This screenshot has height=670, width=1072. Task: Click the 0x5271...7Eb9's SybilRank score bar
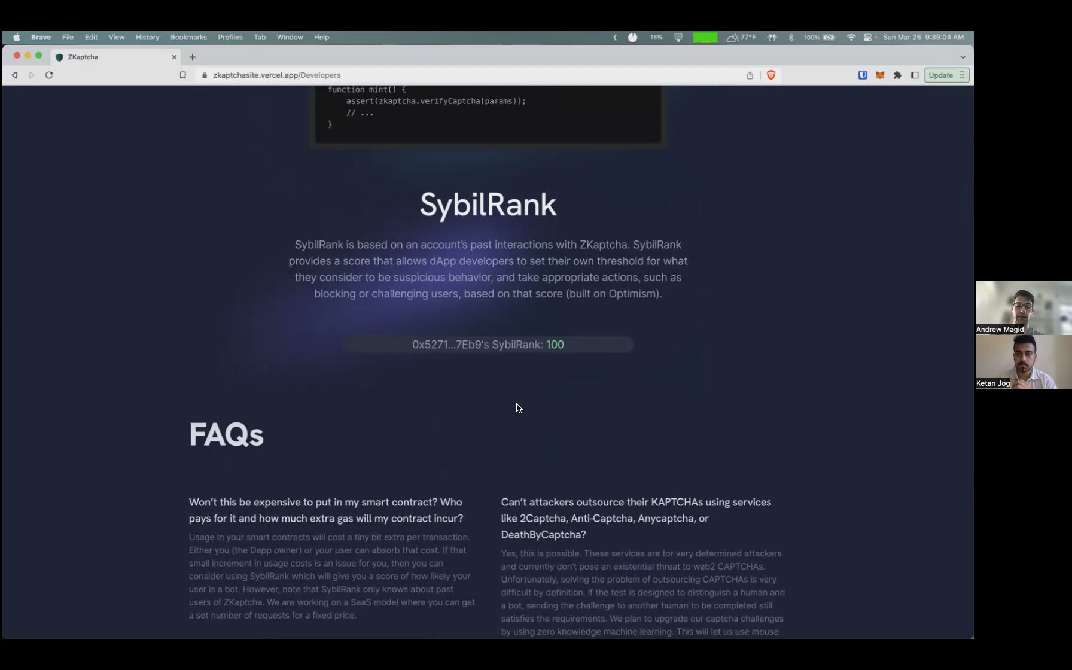tap(488, 345)
